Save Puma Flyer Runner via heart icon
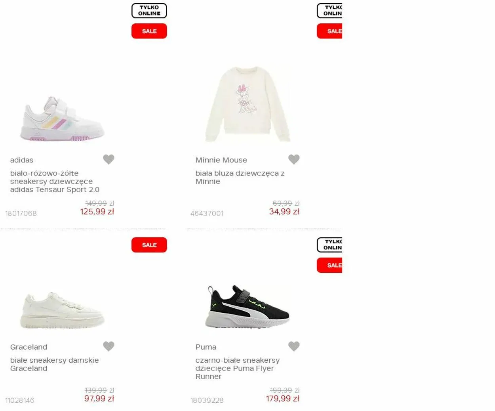The image size is (495, 411). (294, 346)
